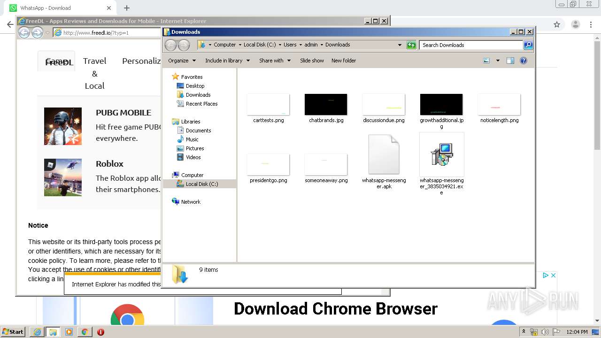This screenshot has height=338, width=601.
Task: Click the change view icon in explorer toolbar
Action: point(486,61)
